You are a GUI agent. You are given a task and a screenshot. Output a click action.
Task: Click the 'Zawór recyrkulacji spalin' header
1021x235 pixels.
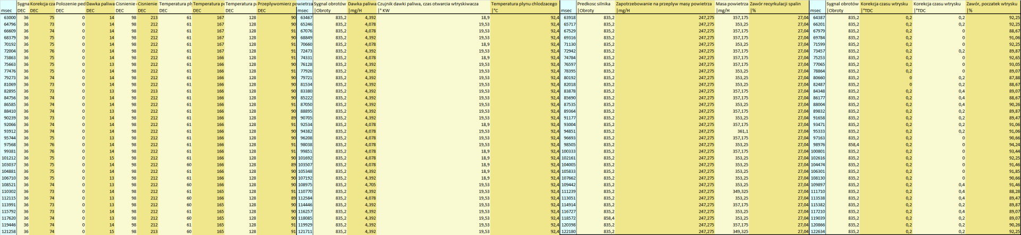pyautogui.click(x=779, y=4)
